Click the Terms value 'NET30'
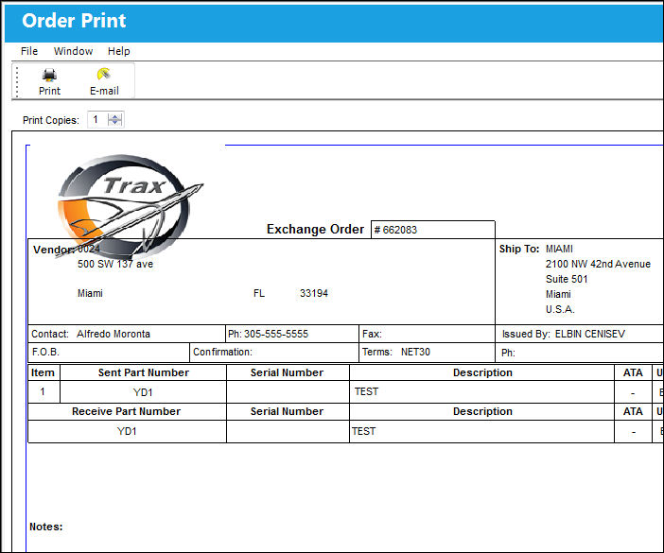 tap(415, 352)
